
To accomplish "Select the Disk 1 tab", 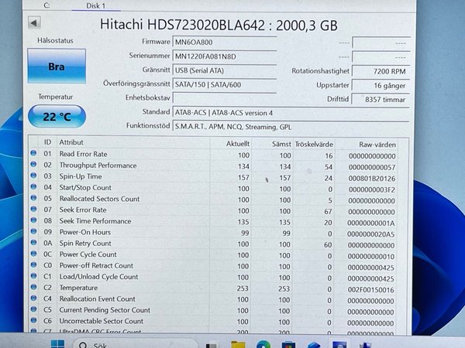I will [x=97, y=5].
